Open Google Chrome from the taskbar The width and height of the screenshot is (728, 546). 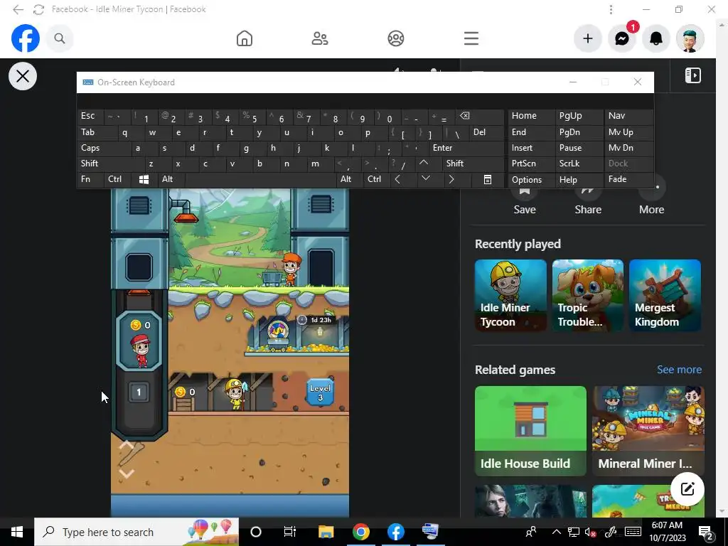360,532
